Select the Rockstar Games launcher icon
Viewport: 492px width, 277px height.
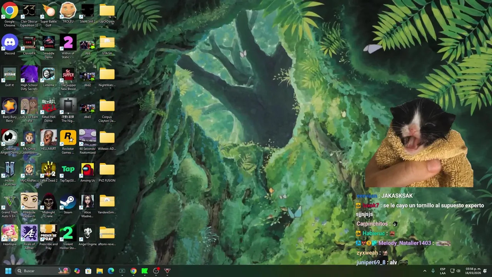pyautogui.click(x=68, y=142)
